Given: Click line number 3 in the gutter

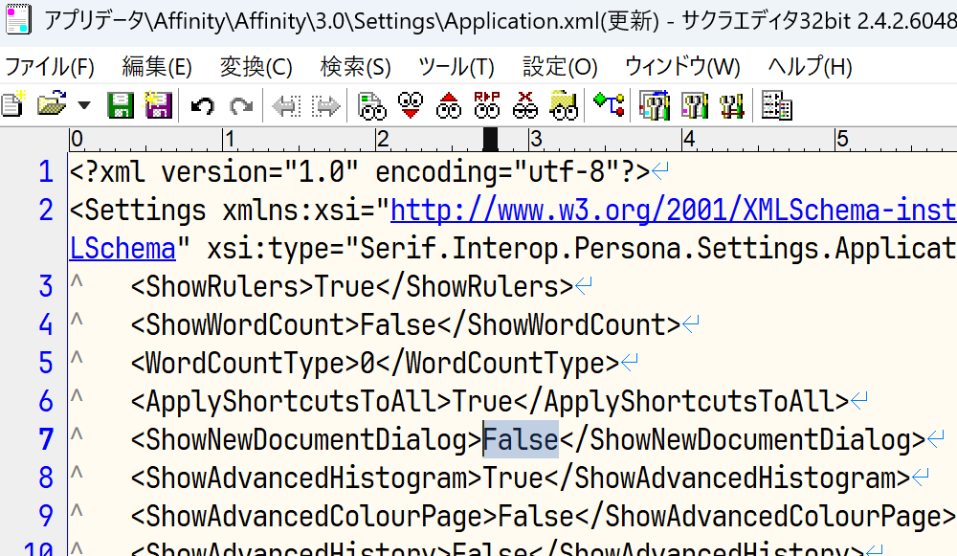Looking at the screenshot, I should (46, 287).
